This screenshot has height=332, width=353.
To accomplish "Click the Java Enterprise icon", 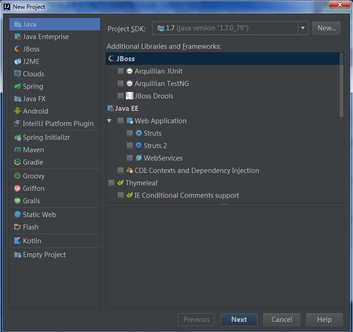I will [x=17, y=37].
